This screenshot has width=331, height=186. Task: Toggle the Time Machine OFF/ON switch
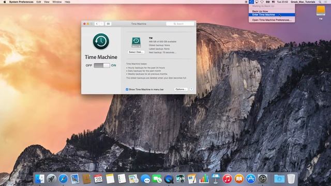tap(102, 66)
